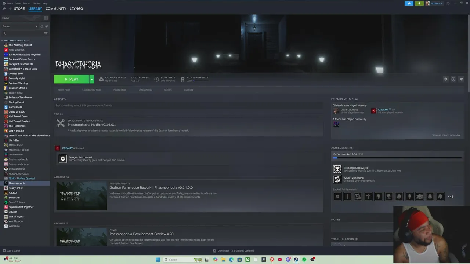
Task: Click the achievements progress bar
Action: (x=397, y=158)
